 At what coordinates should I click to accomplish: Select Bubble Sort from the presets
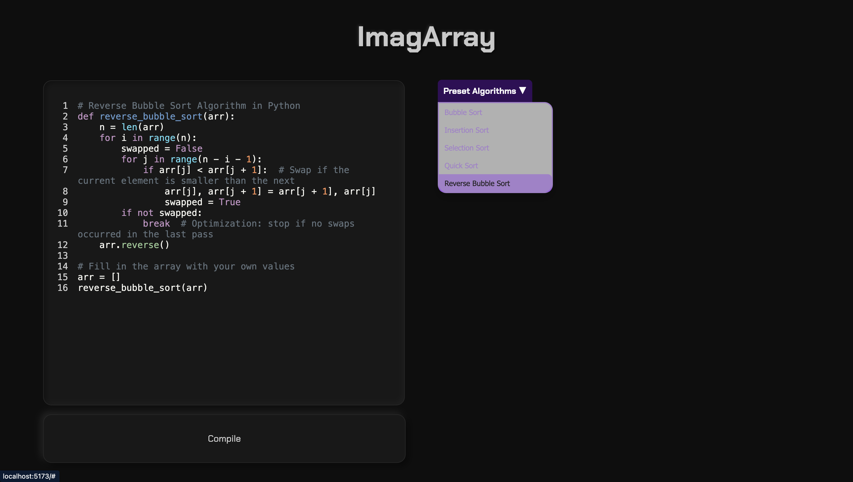coord(463,112)
